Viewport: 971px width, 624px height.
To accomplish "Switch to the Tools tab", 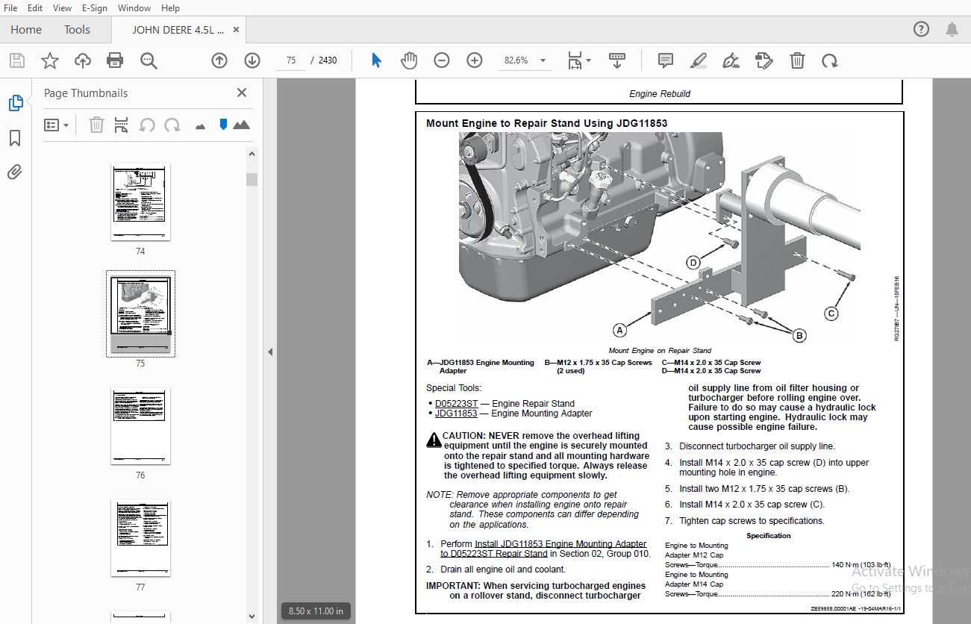I will point(77,29).
